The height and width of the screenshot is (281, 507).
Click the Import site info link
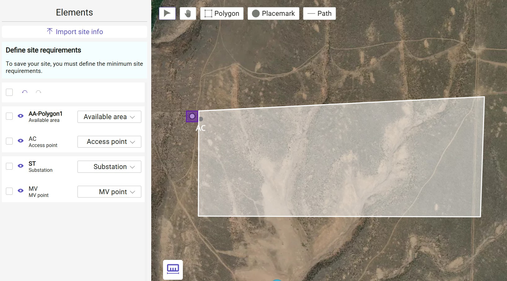point(74,32)
